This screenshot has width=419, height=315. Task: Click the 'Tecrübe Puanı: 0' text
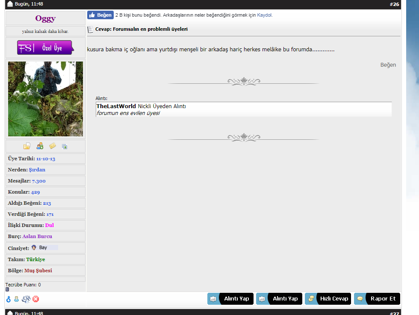(x=23, y=285)
